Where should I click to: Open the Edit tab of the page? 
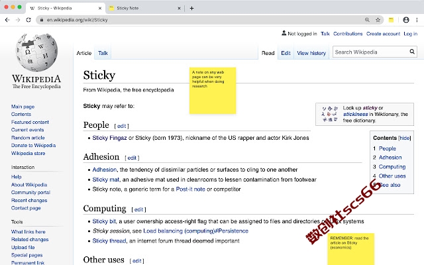[286, 53]
